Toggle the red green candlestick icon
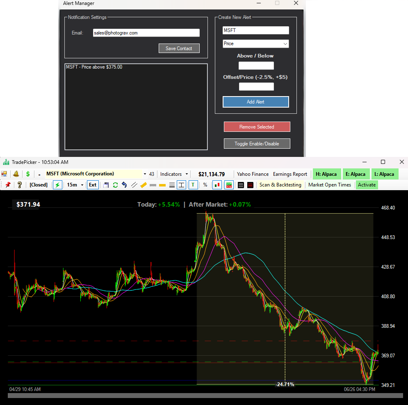 pos(217,185)
